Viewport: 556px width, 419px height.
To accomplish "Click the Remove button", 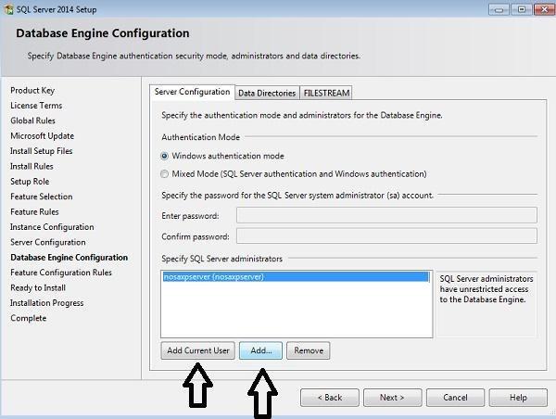I will click(308, 351).
